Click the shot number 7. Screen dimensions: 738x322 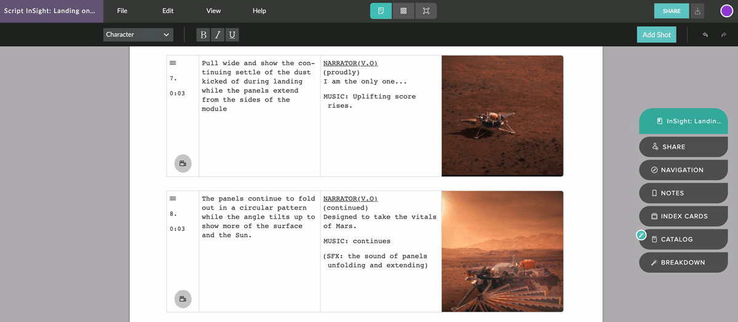point(173,78)
